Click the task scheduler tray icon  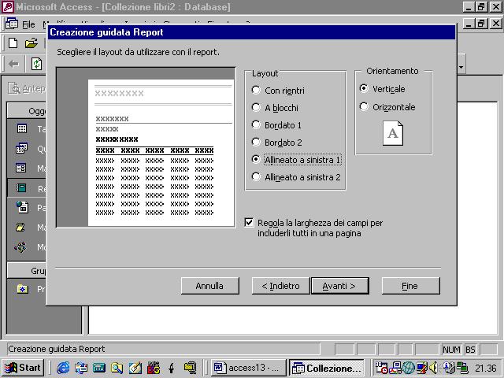(x=381, y=368)
